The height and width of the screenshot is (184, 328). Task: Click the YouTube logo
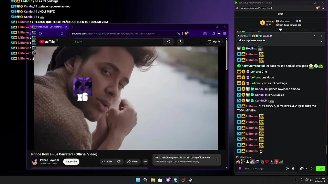pos(47,42)
